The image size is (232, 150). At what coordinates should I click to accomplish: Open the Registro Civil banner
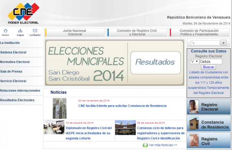pos(209,141)
